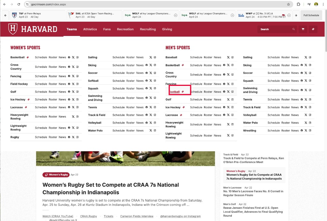Open the X icon for Men's Wrestling

pos(306,130)
